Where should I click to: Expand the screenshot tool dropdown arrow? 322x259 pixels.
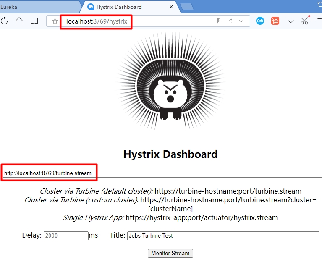pos(312,21)
